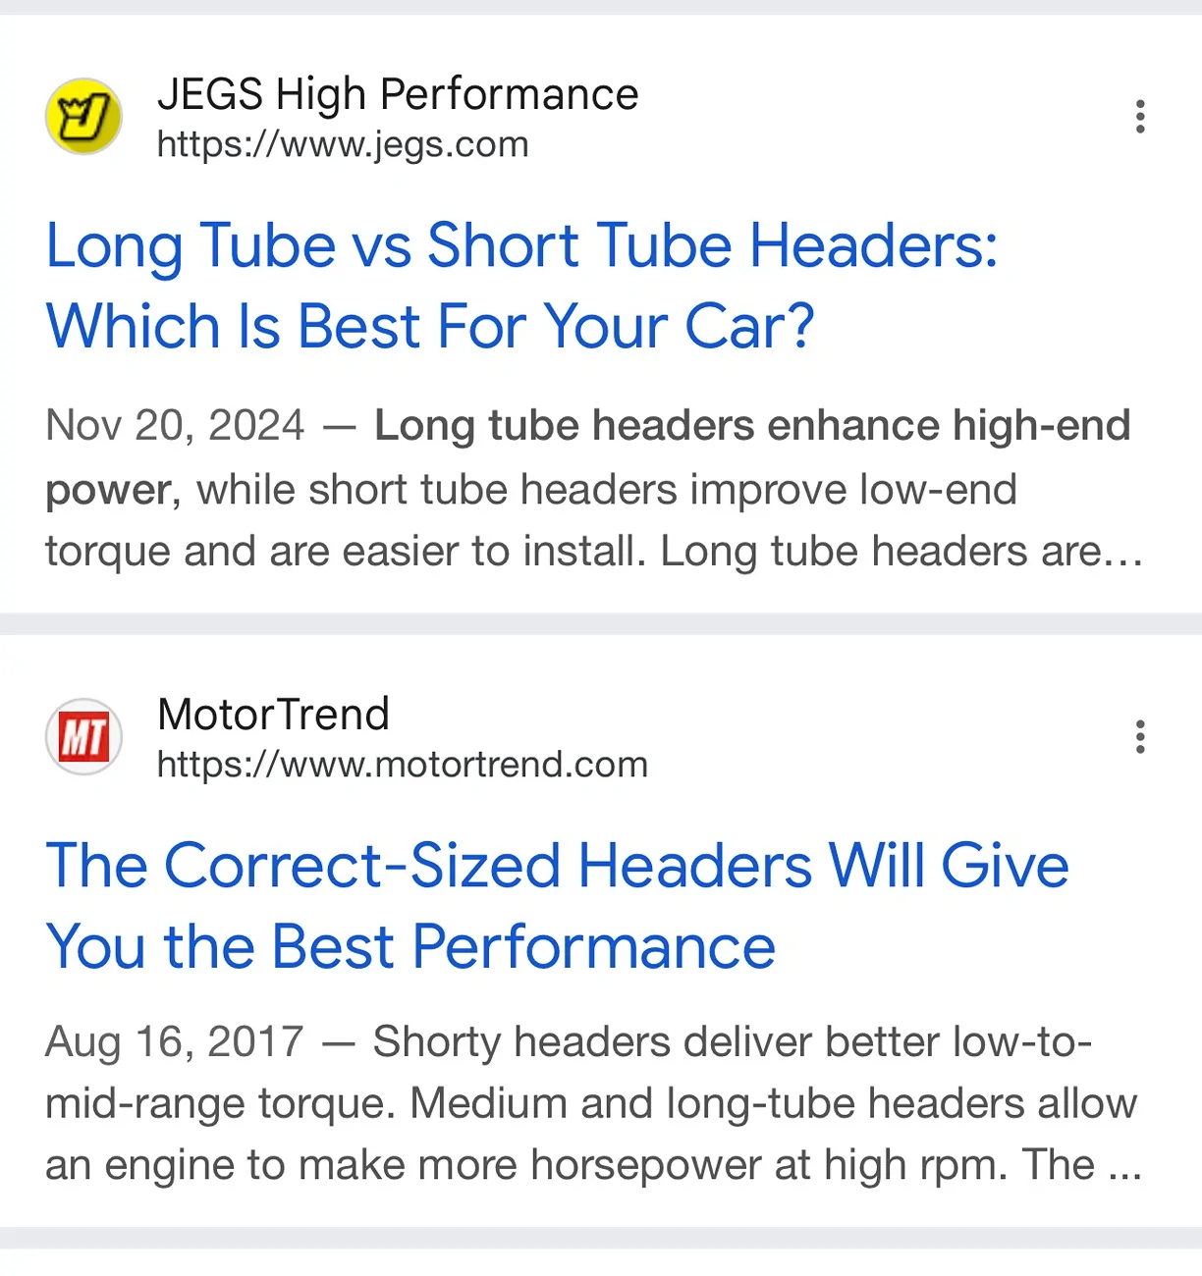Select the Nov 20, 2024 date text
The image size is (1202, 1276).
coord(175,426)
